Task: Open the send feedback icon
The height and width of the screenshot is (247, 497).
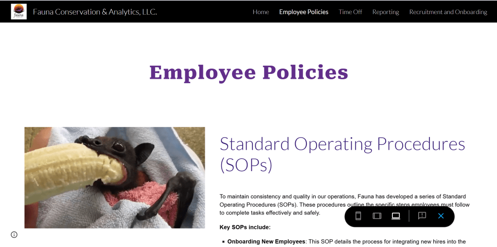Action: (x=422, y=216)
